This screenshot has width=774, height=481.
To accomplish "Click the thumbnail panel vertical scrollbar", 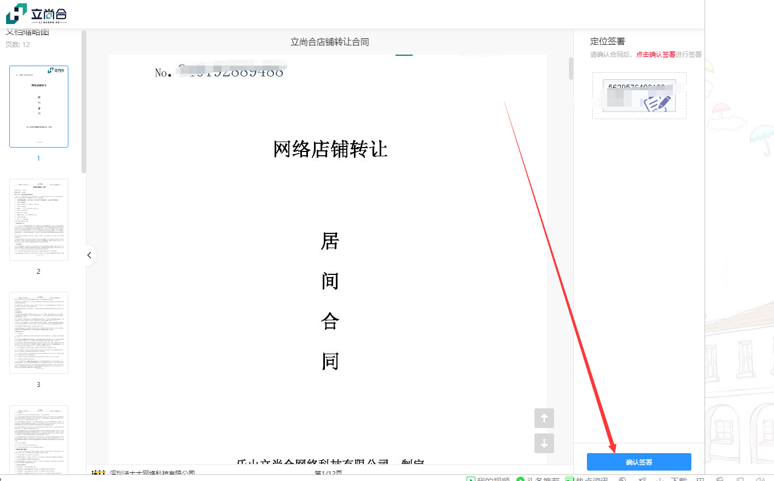I will point(84,102).
